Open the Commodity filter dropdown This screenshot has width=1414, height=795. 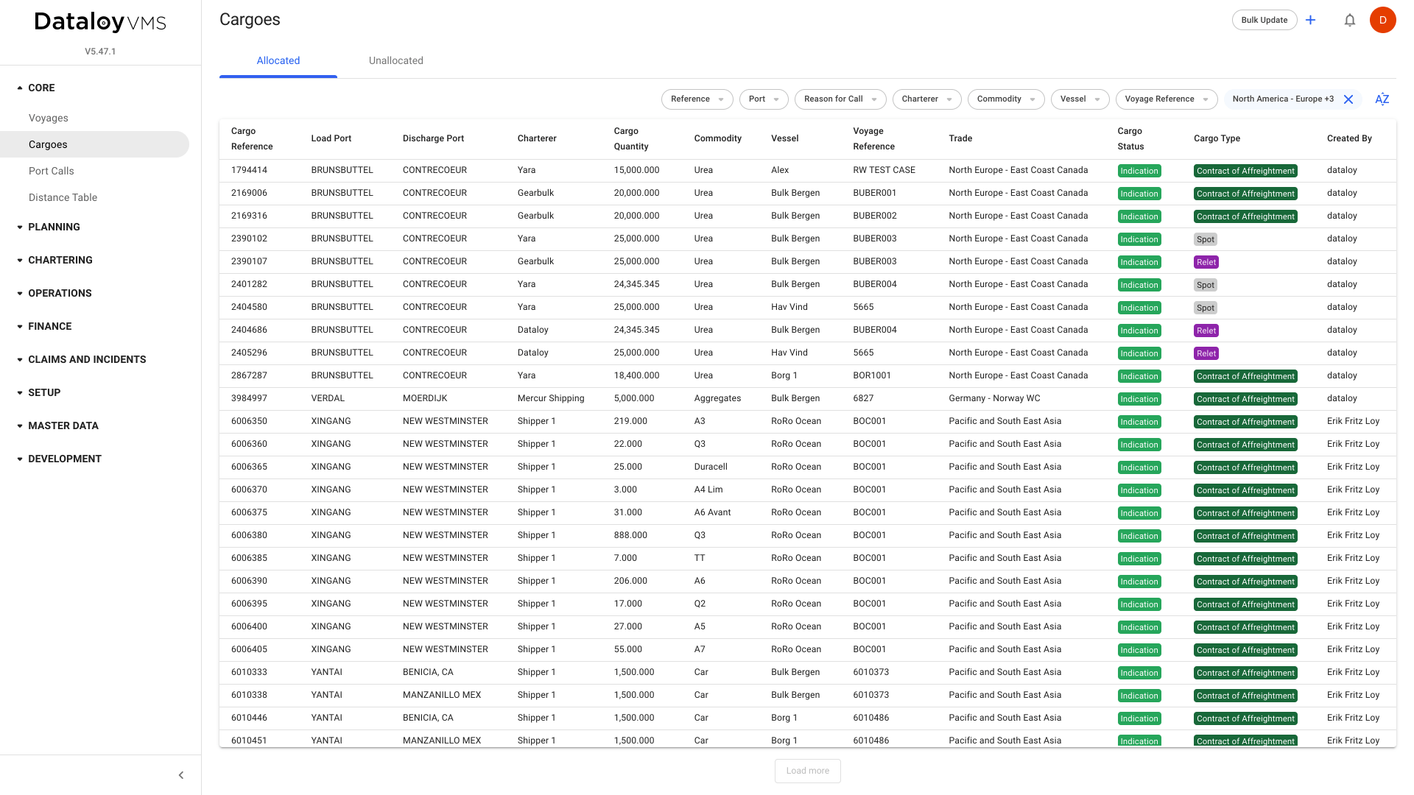pyautogui.click(x=1005, y=99)
